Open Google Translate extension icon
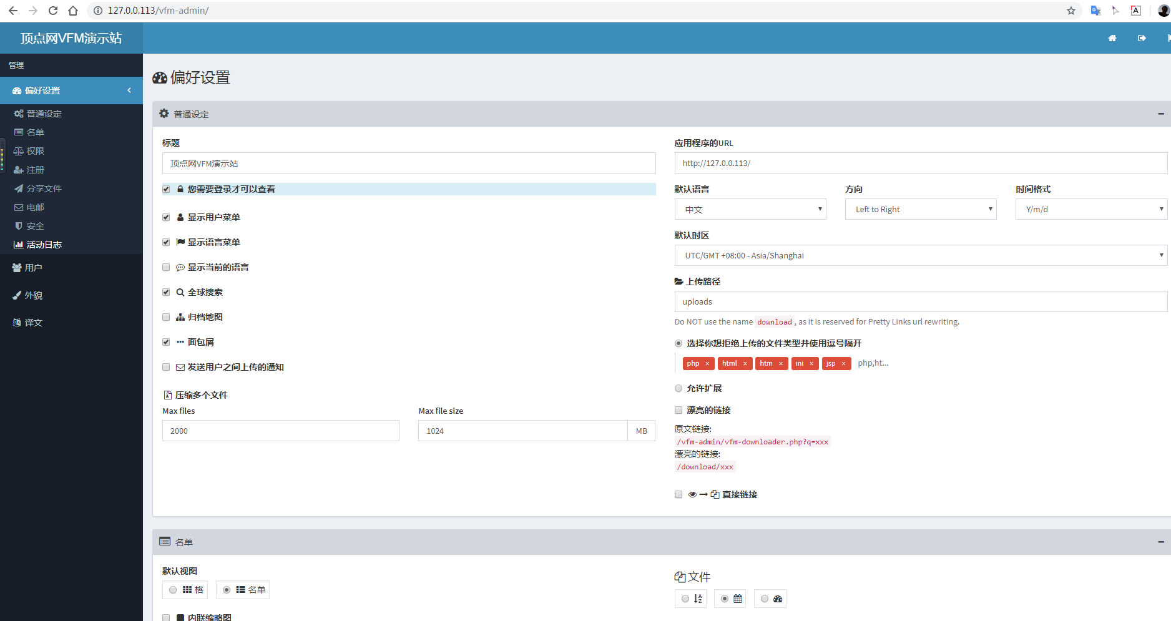The image size is (1171, 621). 1095,11
